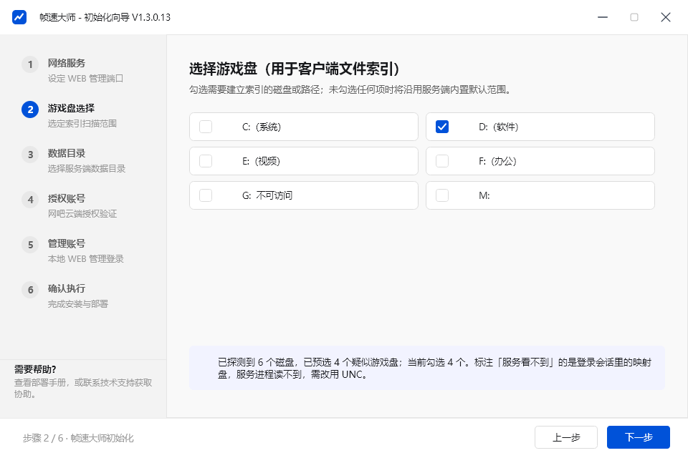Check the E: (视频) disk checkbox
Viewport: 688px width, 458px height.
click(x=206, y=161)
